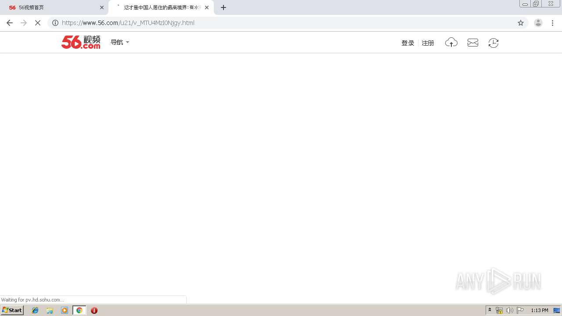This screenshot has width=562, height=316.
Task: Open the watch history clock icon
Action: [x=494, y=43]
